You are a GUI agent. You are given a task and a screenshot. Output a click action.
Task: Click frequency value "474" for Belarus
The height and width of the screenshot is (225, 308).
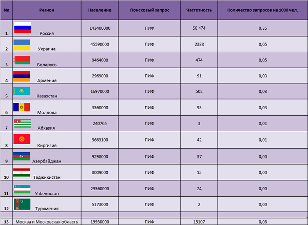tap(199, 60)
